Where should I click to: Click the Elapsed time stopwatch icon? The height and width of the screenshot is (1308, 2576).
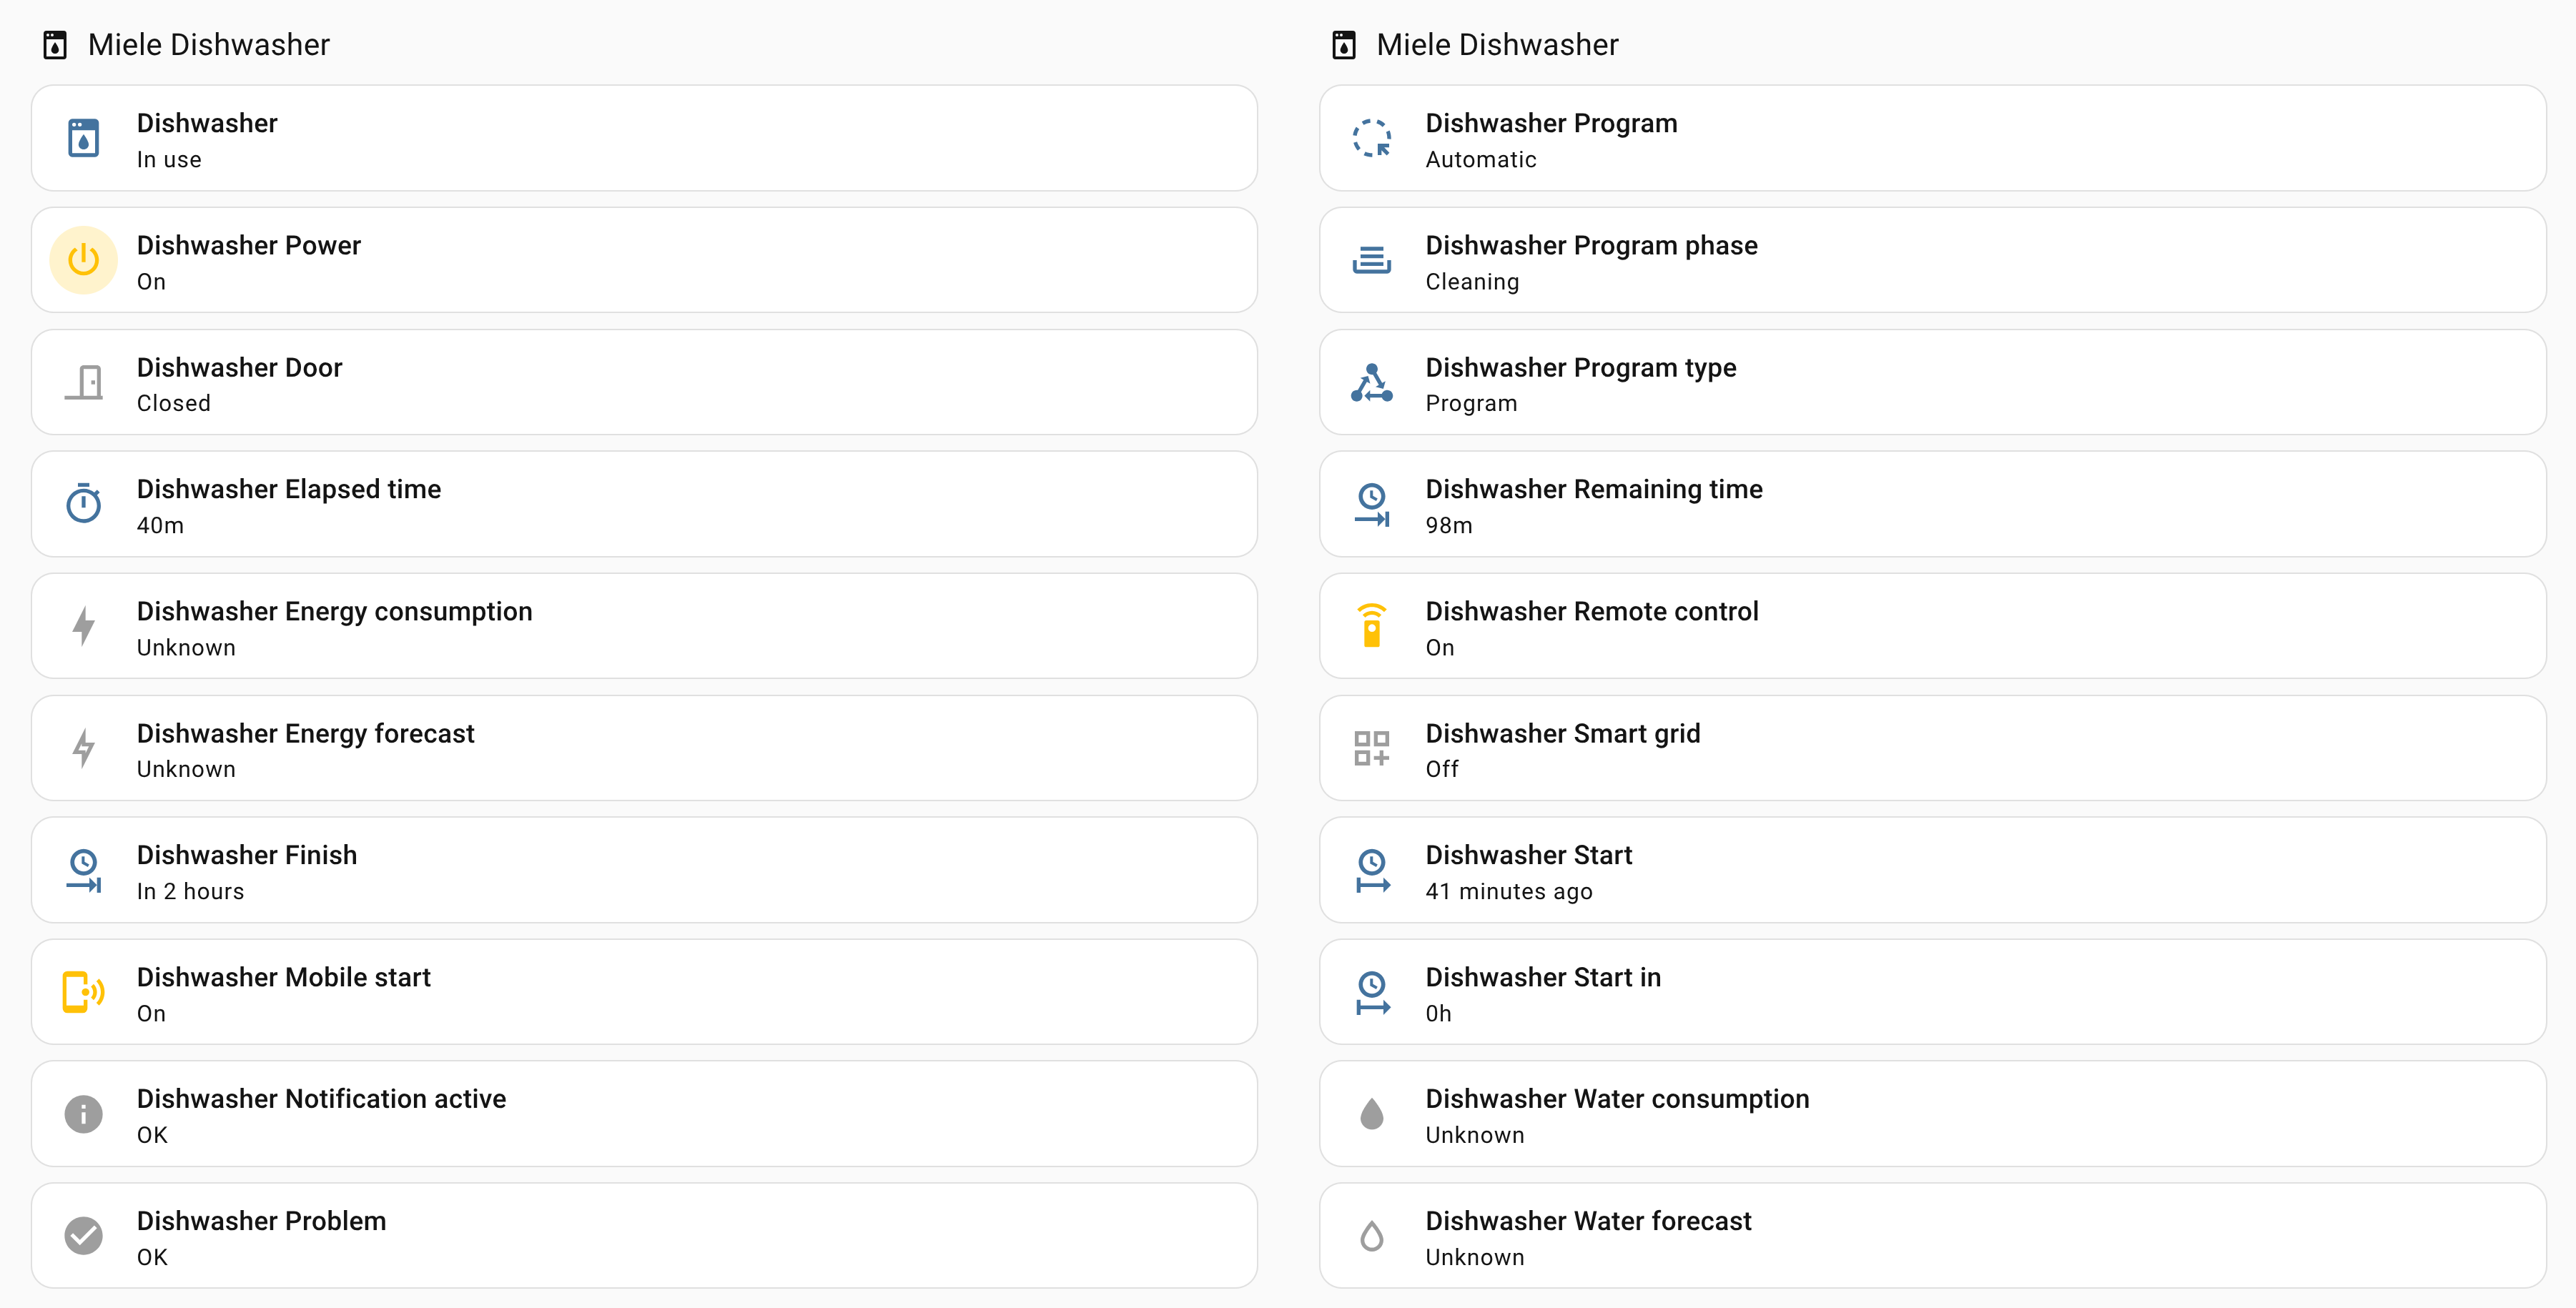coord(83,504)
